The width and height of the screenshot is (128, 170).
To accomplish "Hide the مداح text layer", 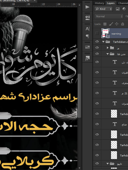I will (x=97, y=124).
